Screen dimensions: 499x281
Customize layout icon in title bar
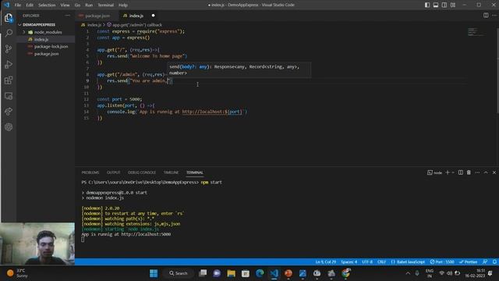(x=453, y=5)
